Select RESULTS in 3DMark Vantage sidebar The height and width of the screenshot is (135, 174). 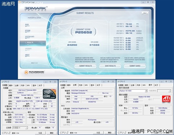point(33,43)
